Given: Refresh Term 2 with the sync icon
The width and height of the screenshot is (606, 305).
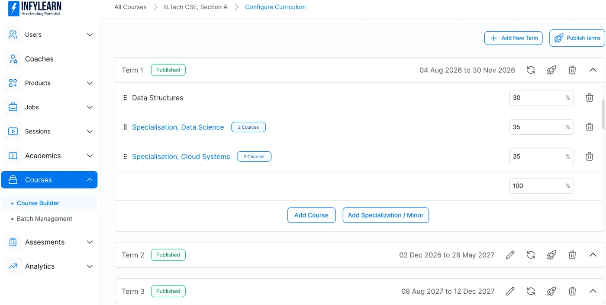Looking at the screenshot, I should (x=531, y=255).
